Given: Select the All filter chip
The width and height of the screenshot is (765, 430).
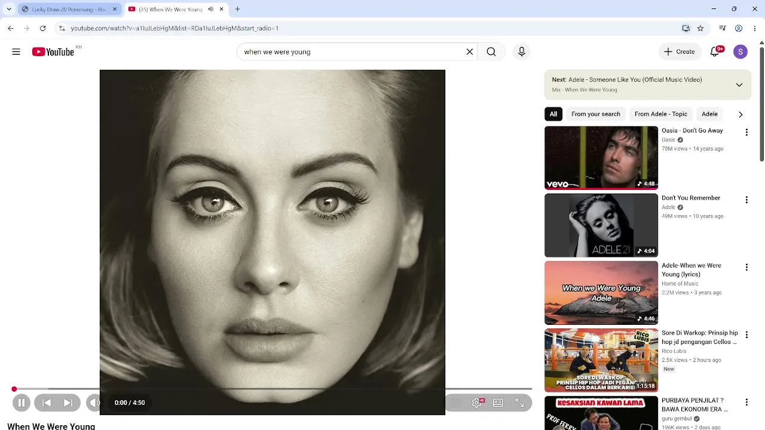Looking at the screenshot, I should 553,114.
